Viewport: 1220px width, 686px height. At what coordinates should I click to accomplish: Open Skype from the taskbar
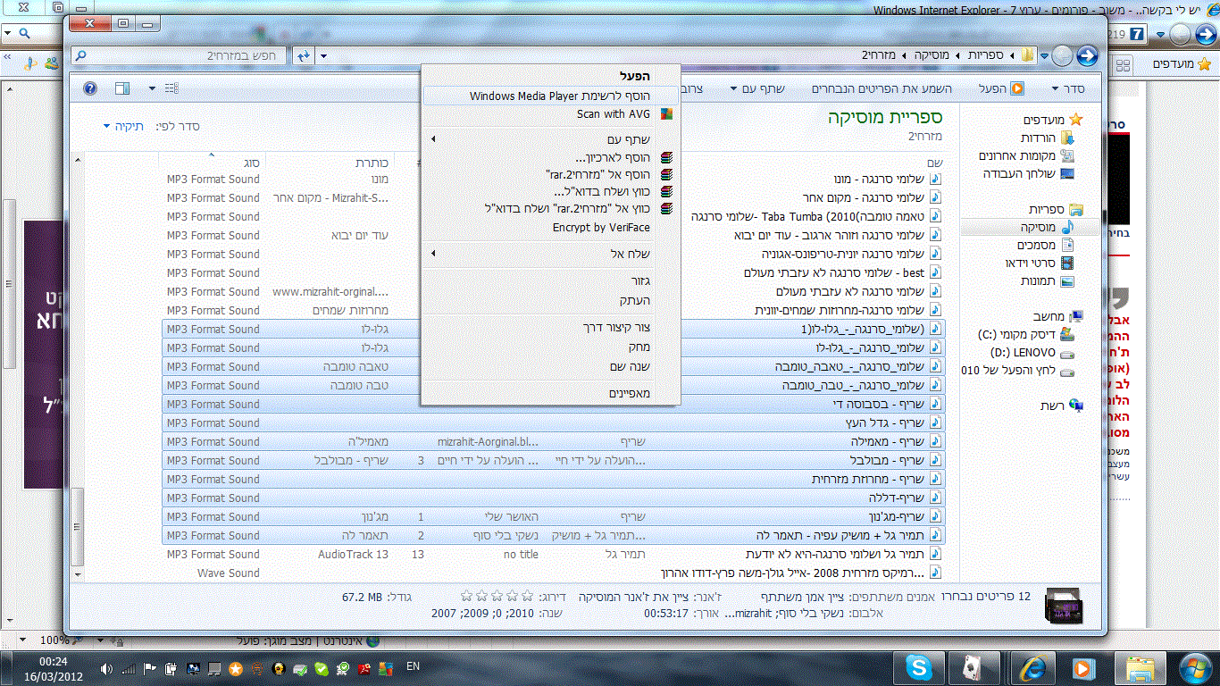(x=918, y=666)
